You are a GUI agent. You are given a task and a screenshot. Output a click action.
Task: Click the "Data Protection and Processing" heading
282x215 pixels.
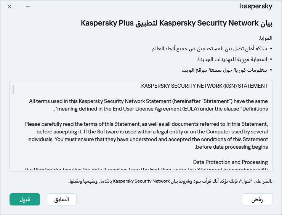click(x=230, y=162)
